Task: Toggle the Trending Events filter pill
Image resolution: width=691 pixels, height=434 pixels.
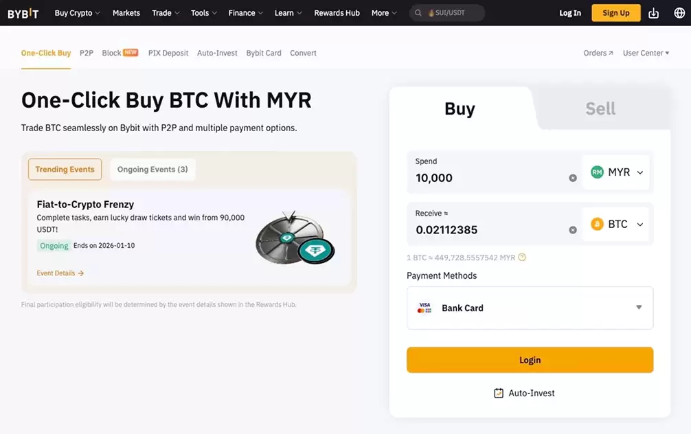Action: (65, 169)
